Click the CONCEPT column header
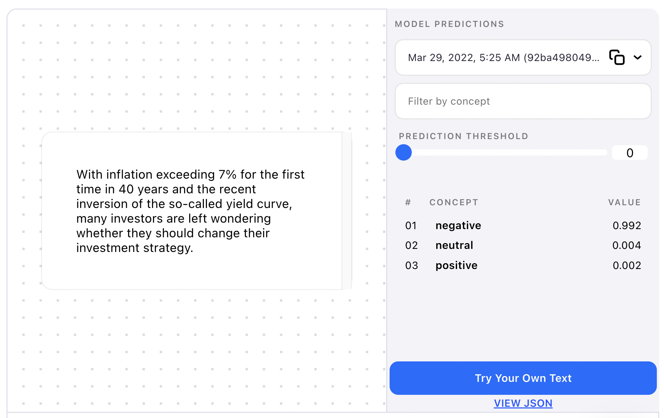Screen dimensions: 664x418 point(454,202)
